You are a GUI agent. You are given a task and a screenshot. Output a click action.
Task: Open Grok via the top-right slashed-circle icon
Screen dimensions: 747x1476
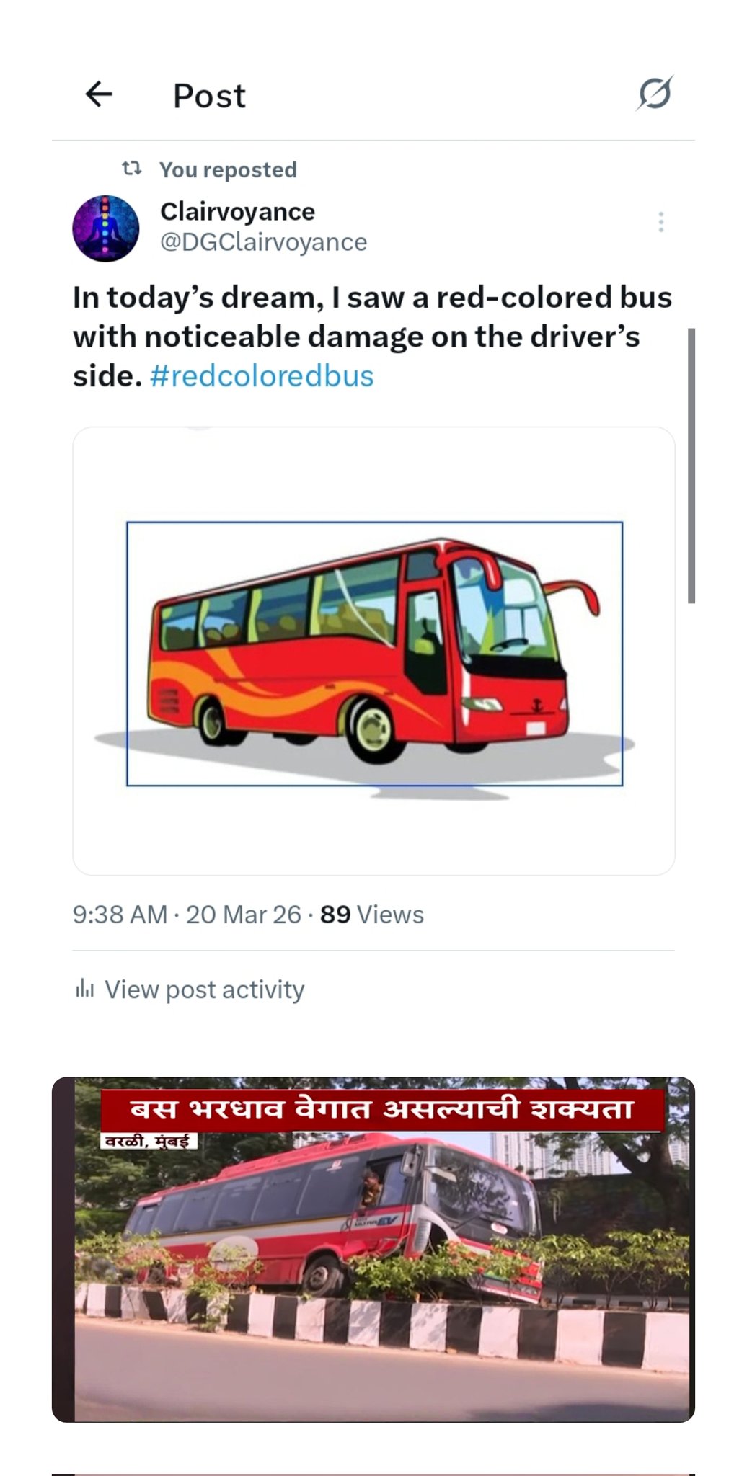click(655, 93)
